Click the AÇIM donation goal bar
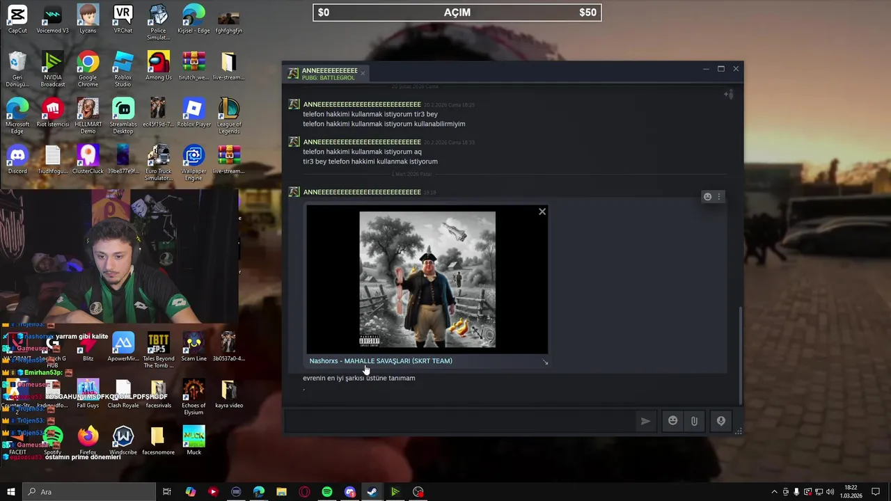This screenshot has width=891, height=501. 457,13
